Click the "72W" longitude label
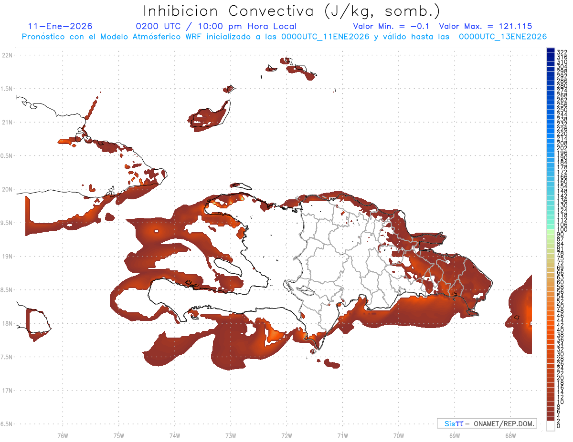This screenshot has width=573, height=442. (286, 435)
